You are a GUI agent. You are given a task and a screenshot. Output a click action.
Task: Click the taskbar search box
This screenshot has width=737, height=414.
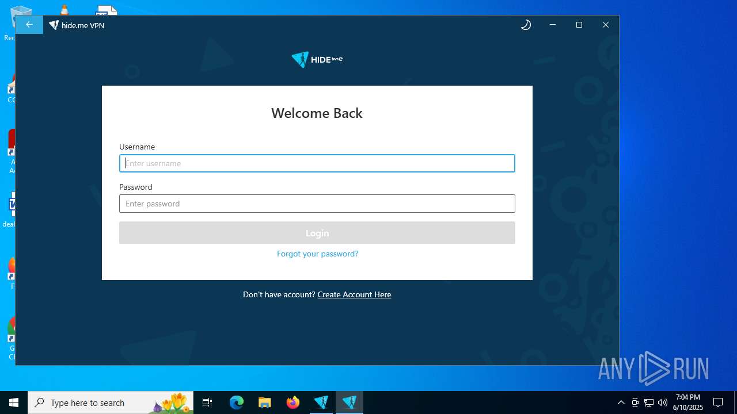(111, 402)
